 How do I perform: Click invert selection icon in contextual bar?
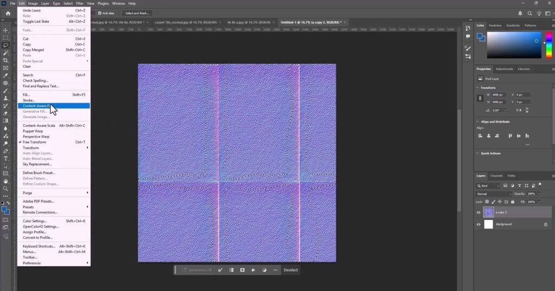click(231, 270)
